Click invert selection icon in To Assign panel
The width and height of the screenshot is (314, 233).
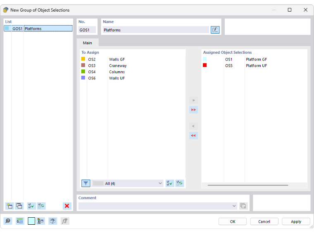pyautogui.click(x=180, y=183)
